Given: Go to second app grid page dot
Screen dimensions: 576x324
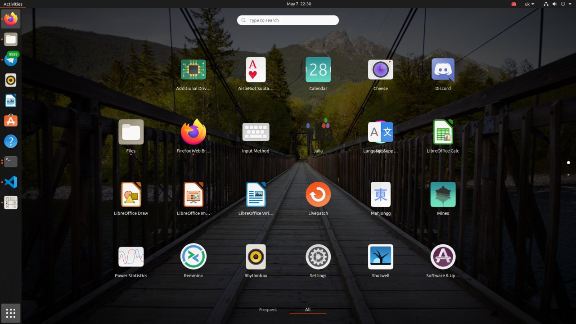Looking at the screenshot, I should coord(568,174).
